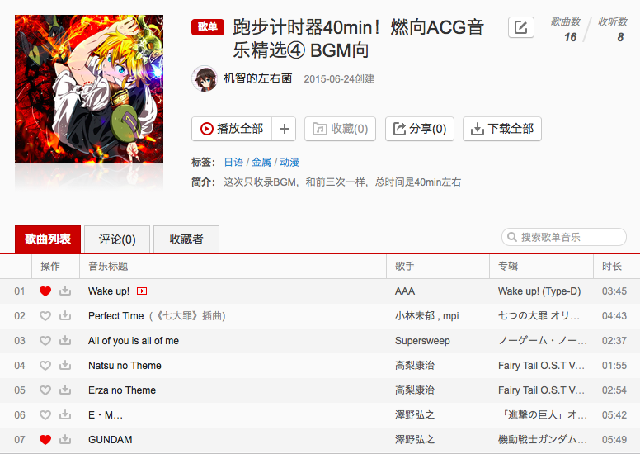Open album 「進撃の巨人」オ…
Image resolution: width=640 pixels, height=454 pixels.
[x=543, y=414]
